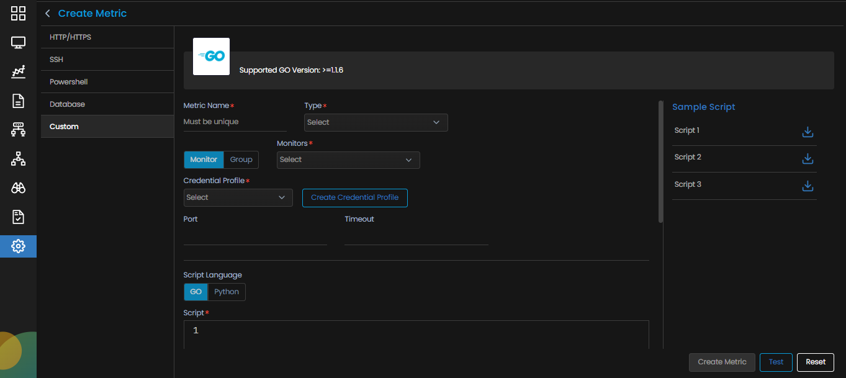Download Script 3 sample
This screenshot has height=378, width=846.
click(x=808, y=186)
